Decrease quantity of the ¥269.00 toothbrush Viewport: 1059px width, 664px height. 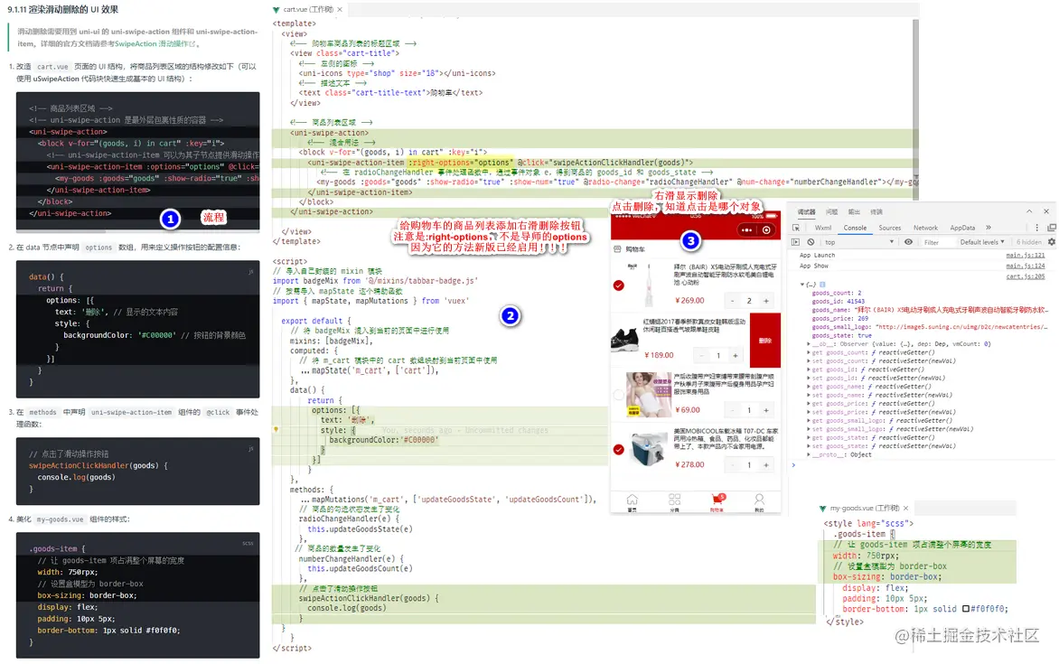(732, 301)
